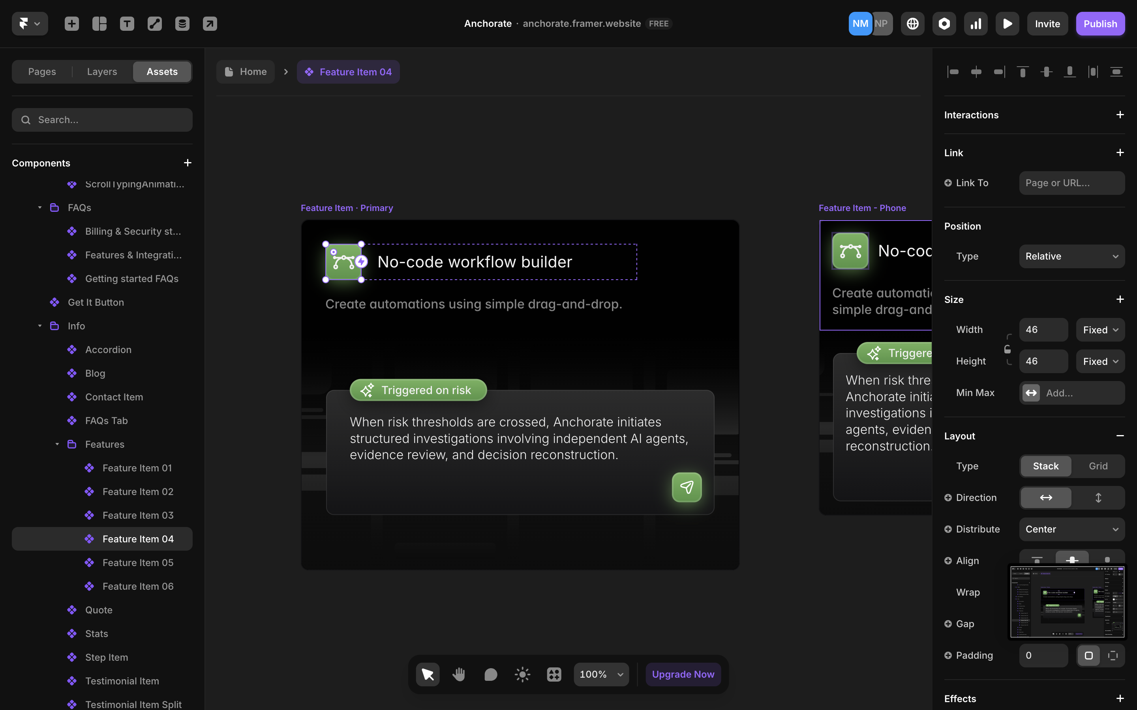Set Direction to vertical
Screen dimensions: 1137x710
[1098, 497]
